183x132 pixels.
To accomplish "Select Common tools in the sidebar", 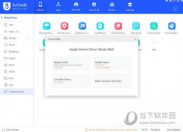I will tap(17, 92).
